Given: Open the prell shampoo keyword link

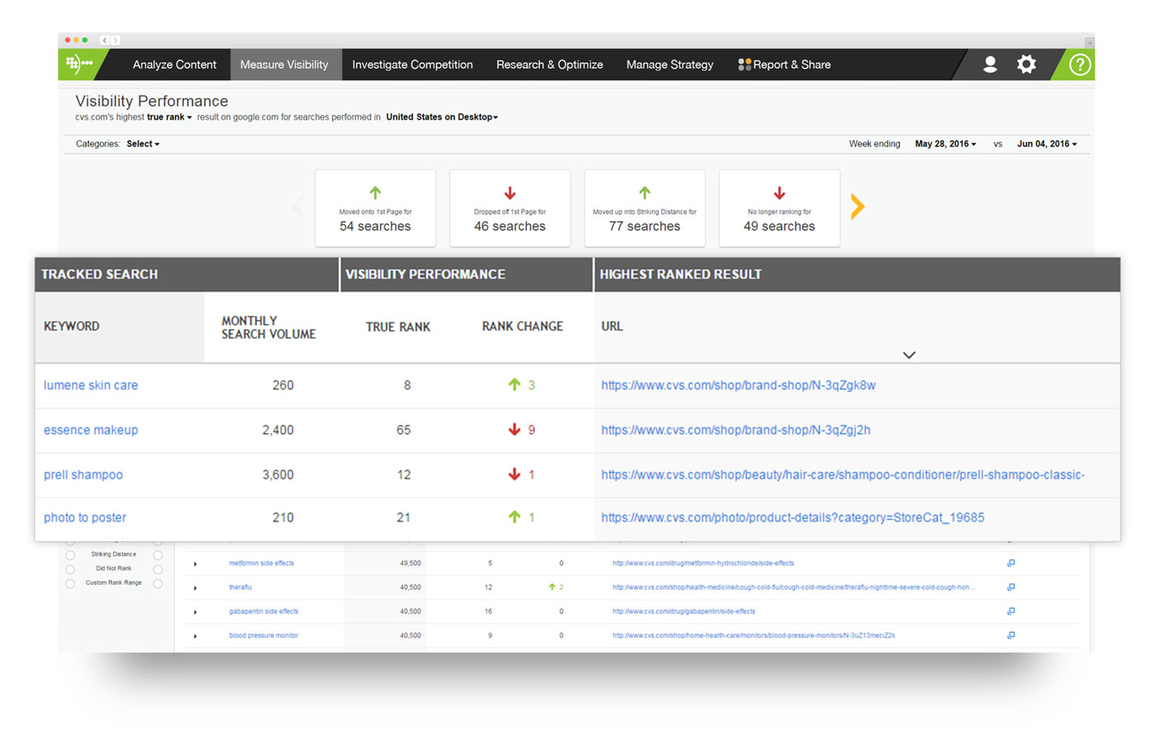Looking at the screenshot, I should (x=83, y=474).
